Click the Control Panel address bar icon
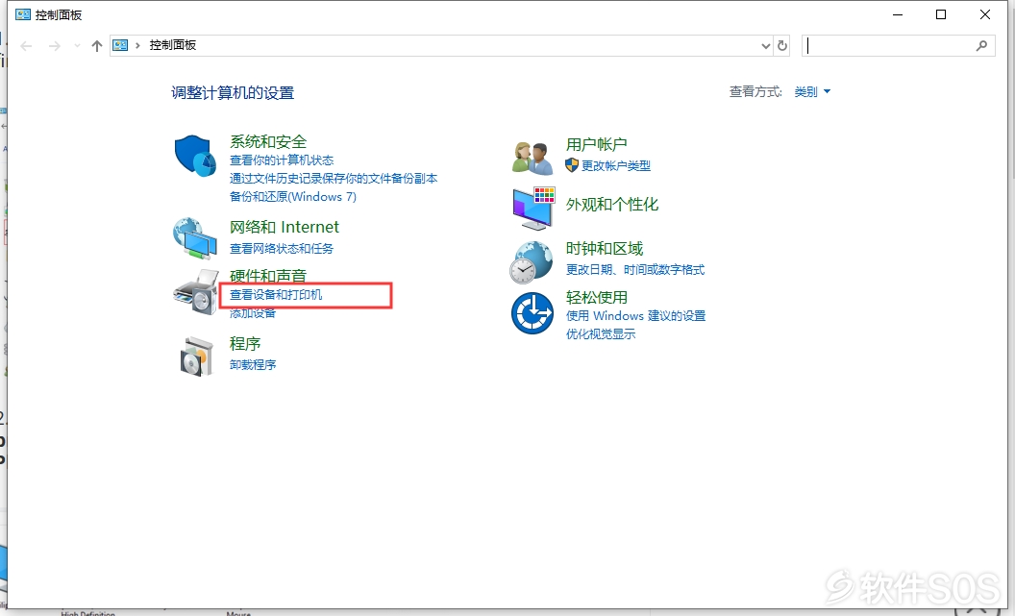This screenshot has width=1015, height=616. (120, 45)
